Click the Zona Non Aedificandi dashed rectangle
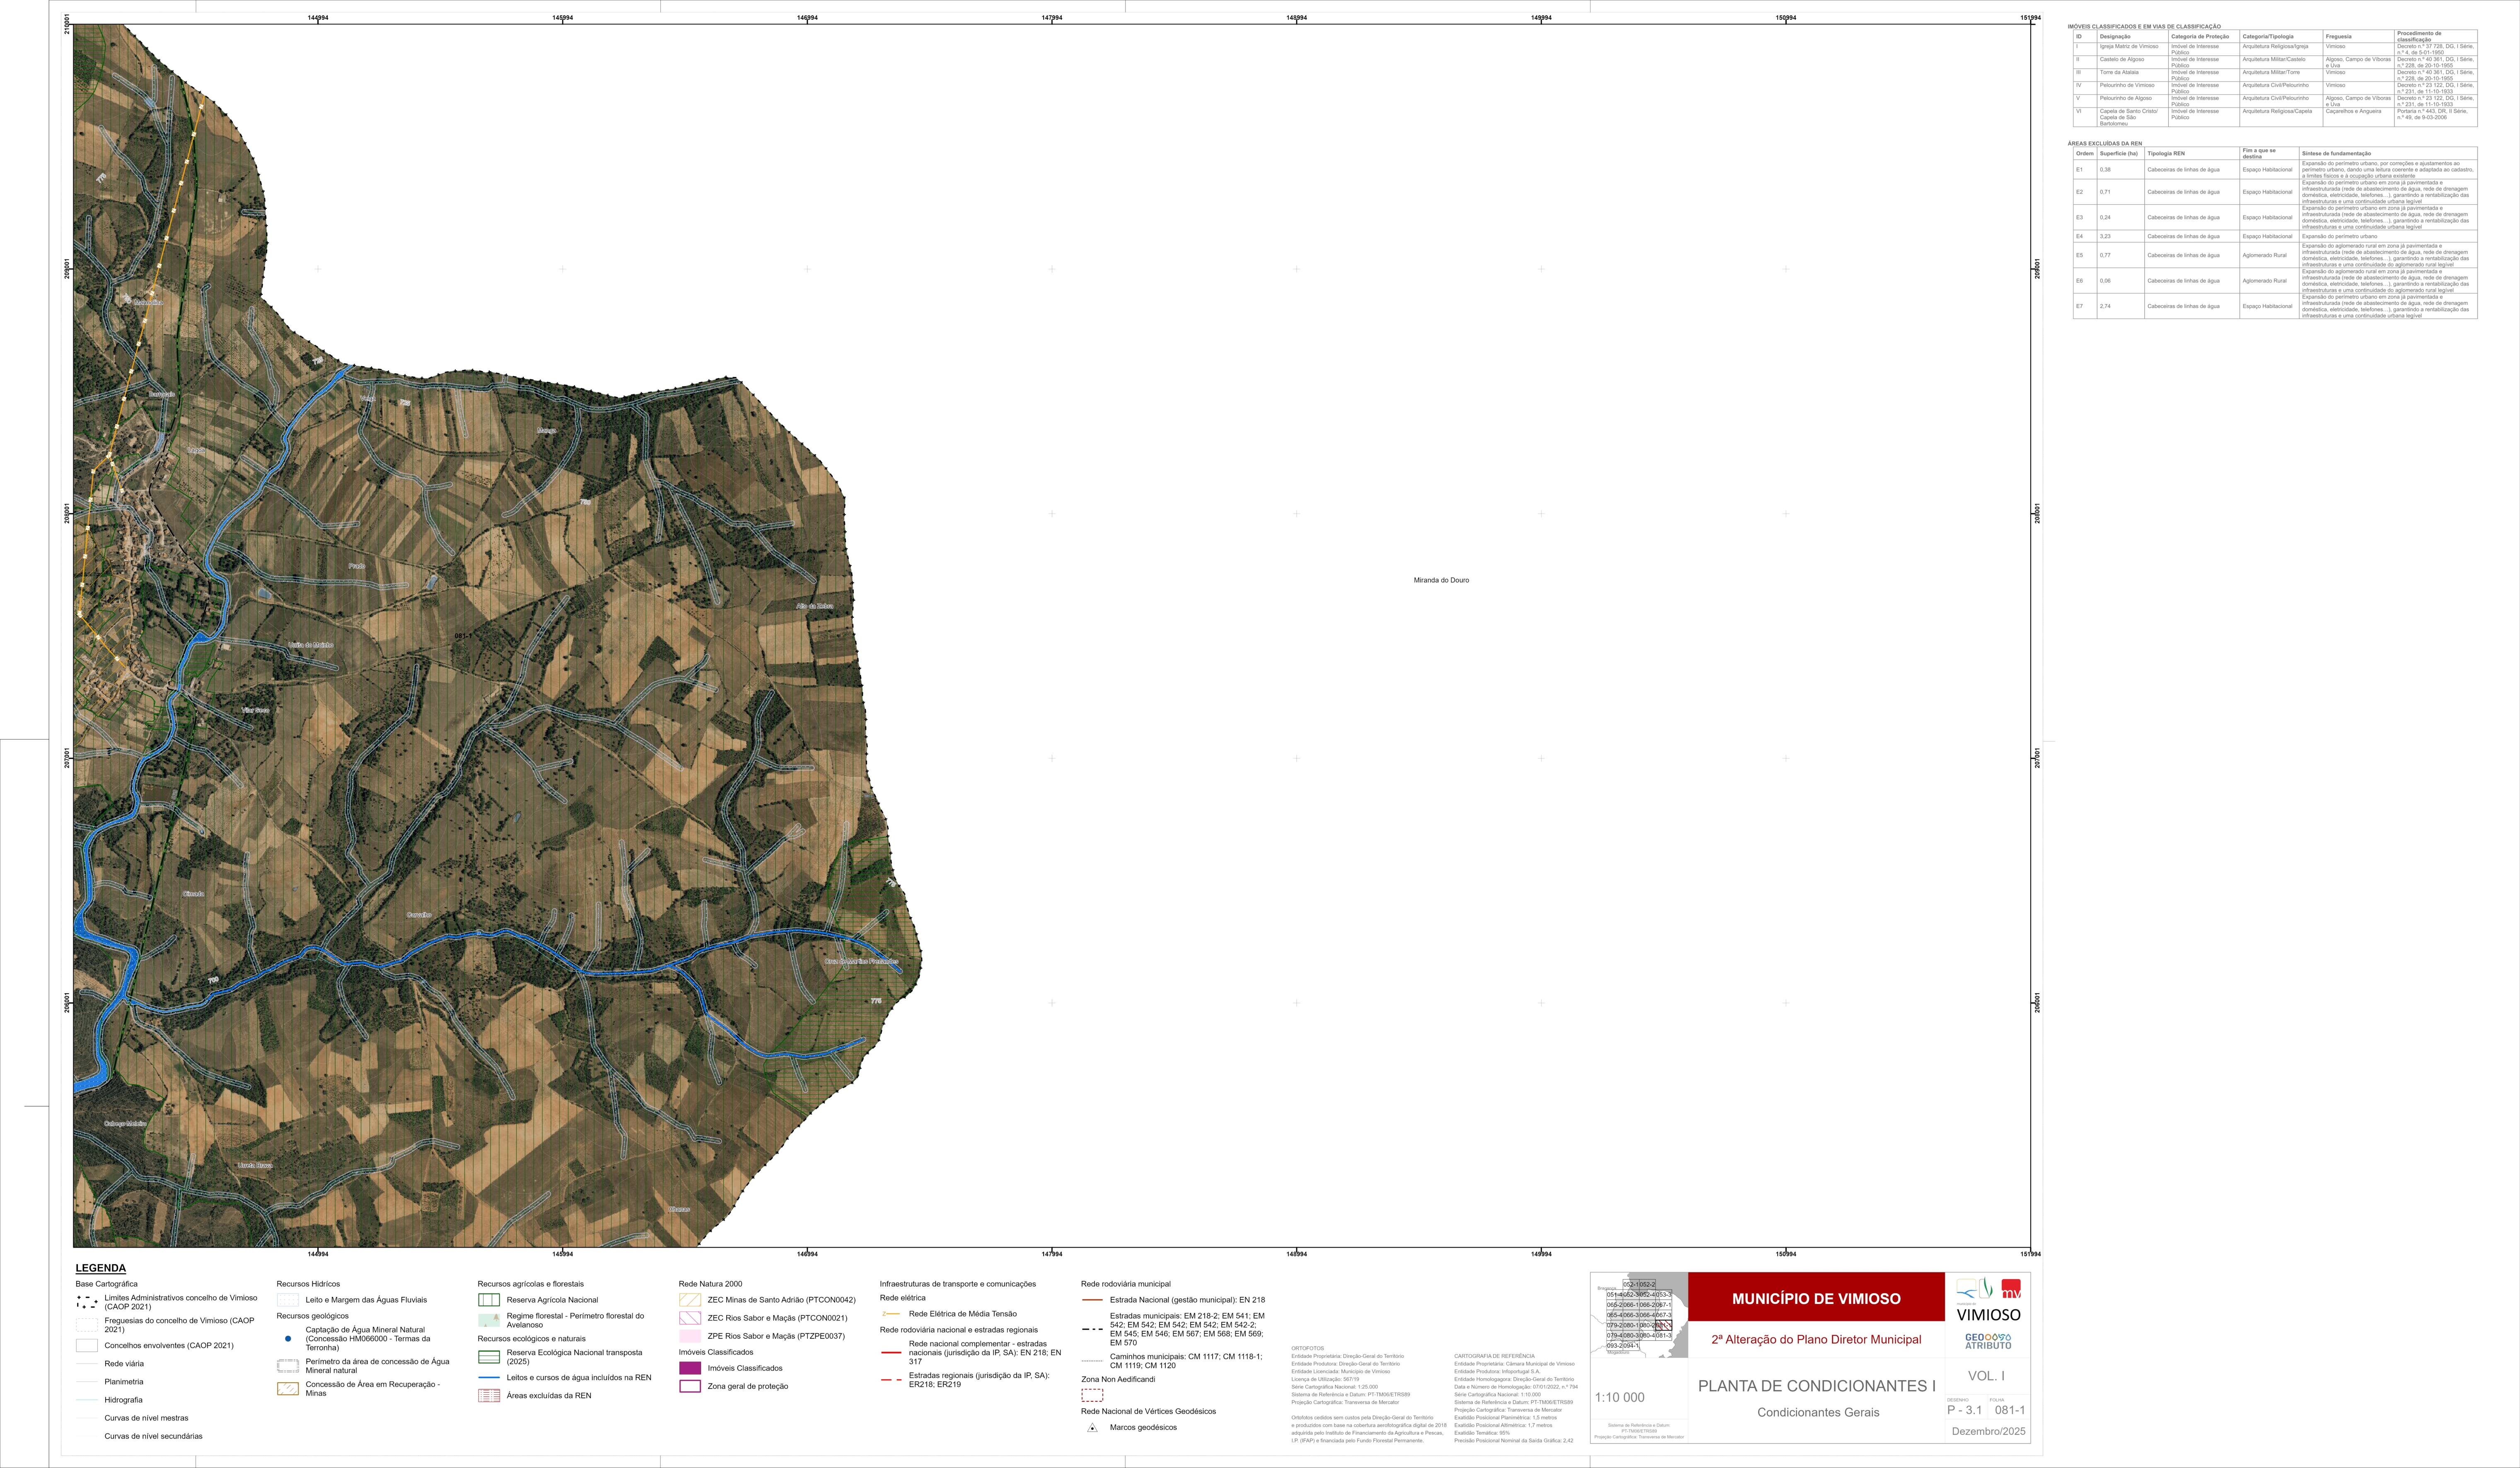 (1092, 1395)
